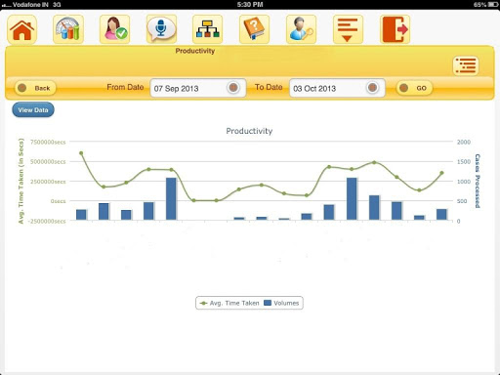Click the From Date field 07 Sep 2013
This screenshot has width=500, height=375.
click(198, 88)
